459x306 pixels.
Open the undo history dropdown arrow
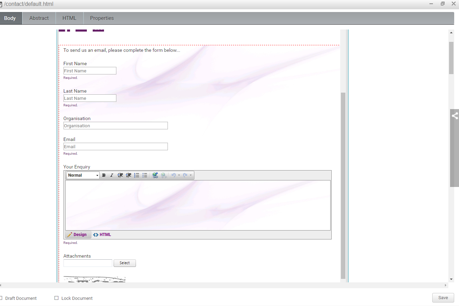pyautogui.click(x=179, y=175)
